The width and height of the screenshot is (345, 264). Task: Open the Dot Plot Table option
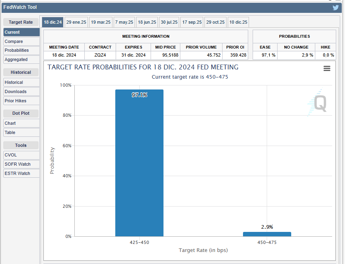pyautogui.click(x=21, y=132)
